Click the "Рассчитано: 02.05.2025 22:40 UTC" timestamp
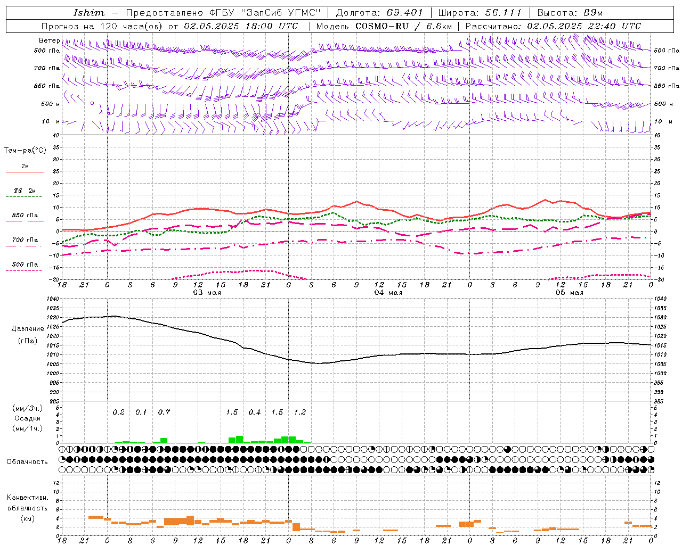 point(553,26)
